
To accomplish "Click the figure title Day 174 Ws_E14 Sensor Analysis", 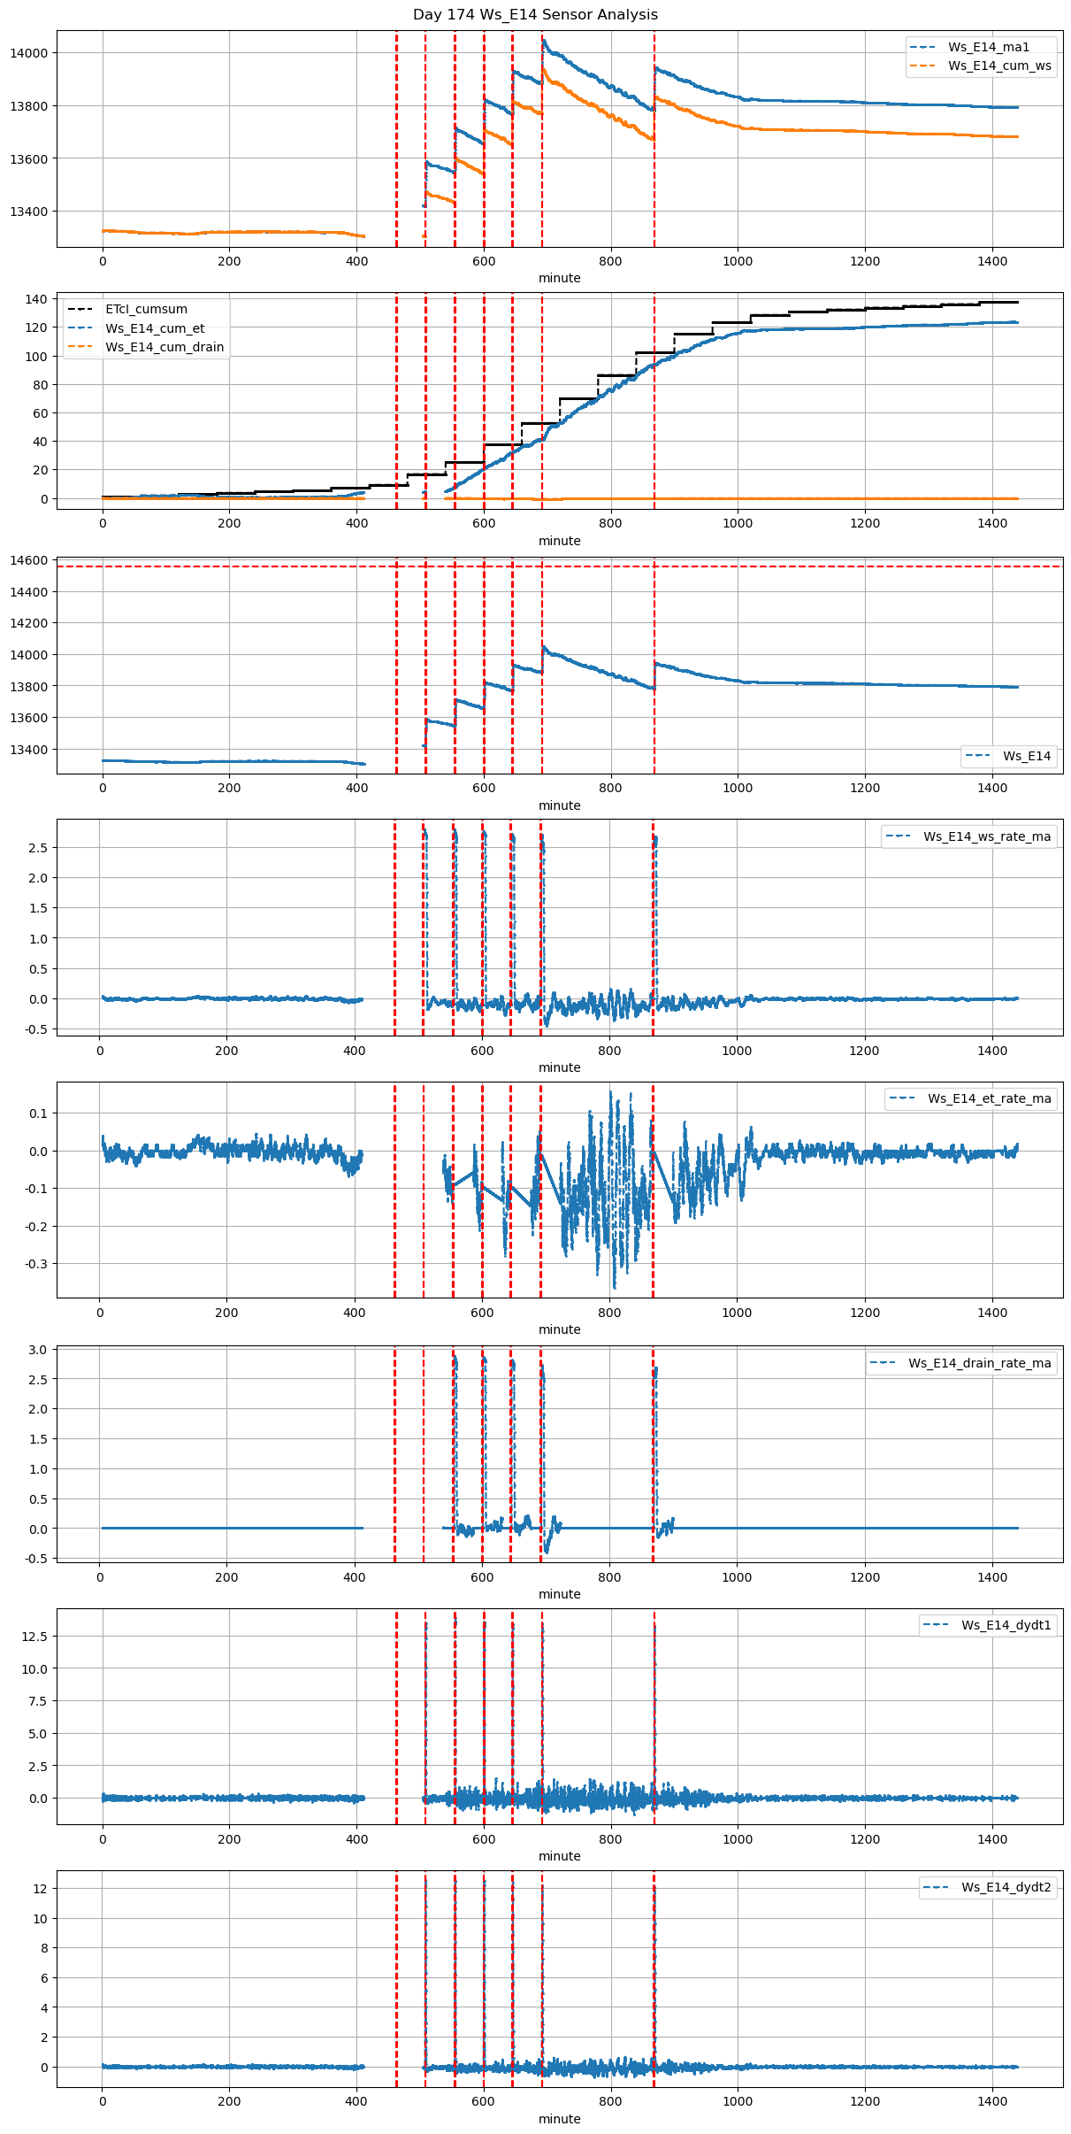I will tap(535, 14).
